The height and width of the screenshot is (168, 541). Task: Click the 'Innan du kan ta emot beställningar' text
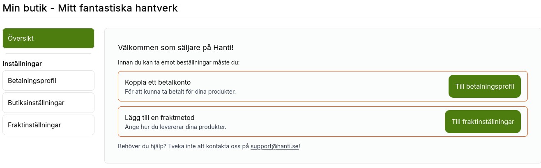click(x=178, y=63)
